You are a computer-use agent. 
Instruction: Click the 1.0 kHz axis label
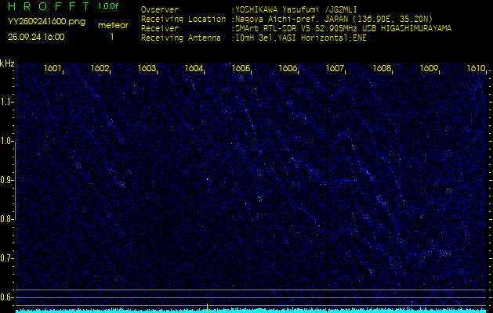coord(5,142)
